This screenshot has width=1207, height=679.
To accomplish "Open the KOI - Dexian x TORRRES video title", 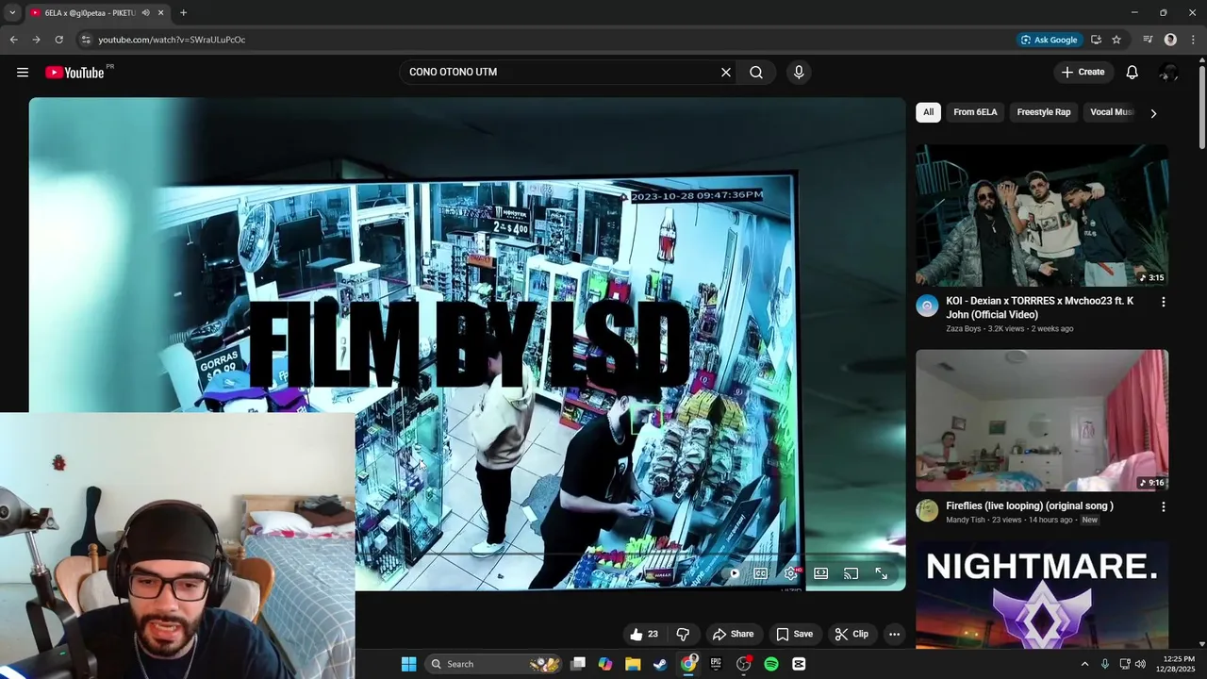I will (1040, 308).
